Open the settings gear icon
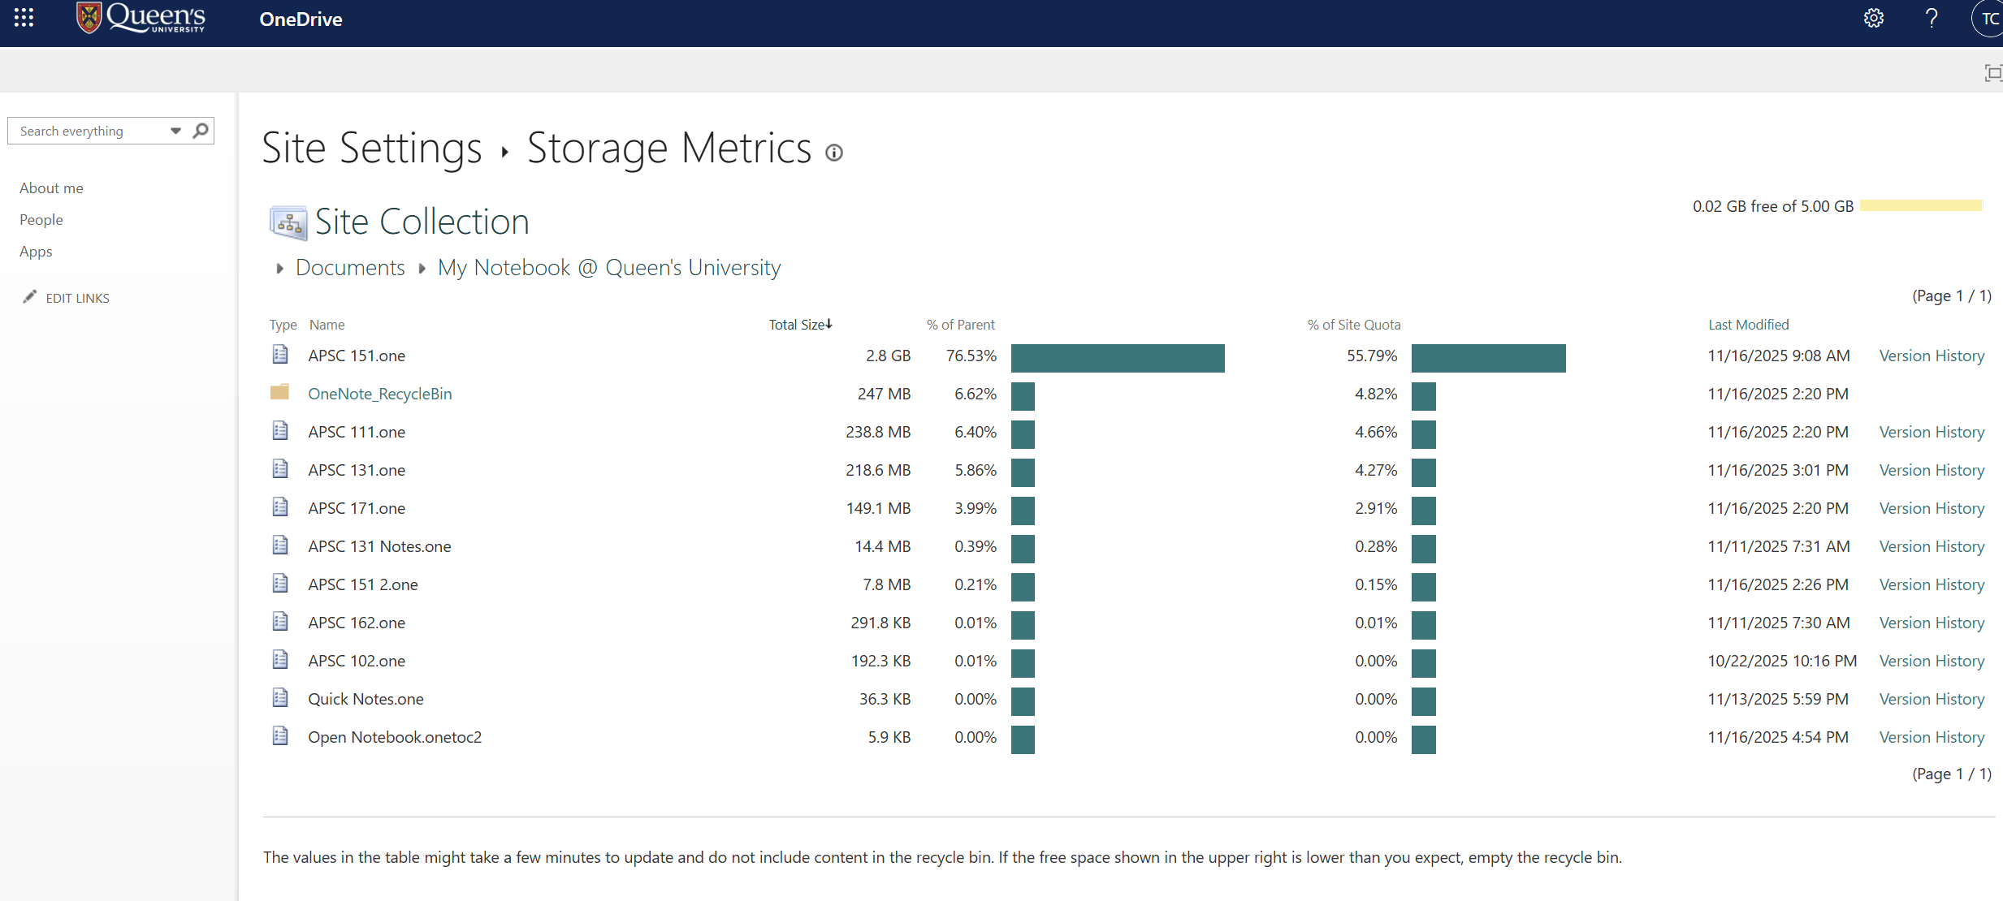 click(x=1873, y=18)
